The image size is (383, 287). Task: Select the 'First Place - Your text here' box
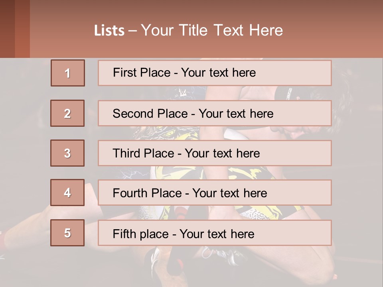click(x=215, y=73)
